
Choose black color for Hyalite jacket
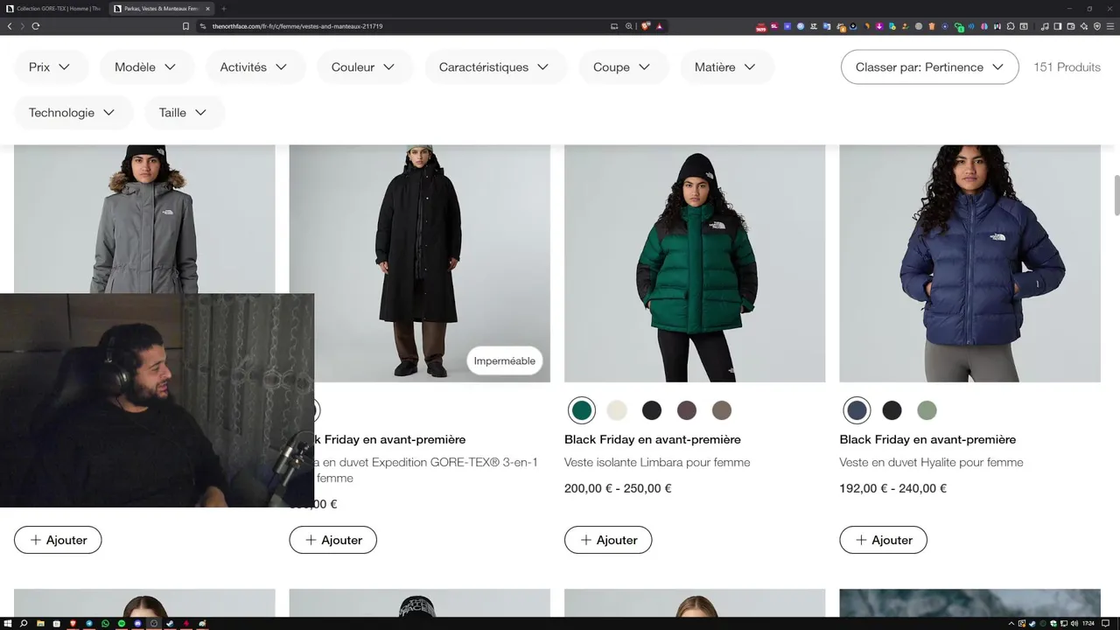pyautogui.click(x=892, y=410)
